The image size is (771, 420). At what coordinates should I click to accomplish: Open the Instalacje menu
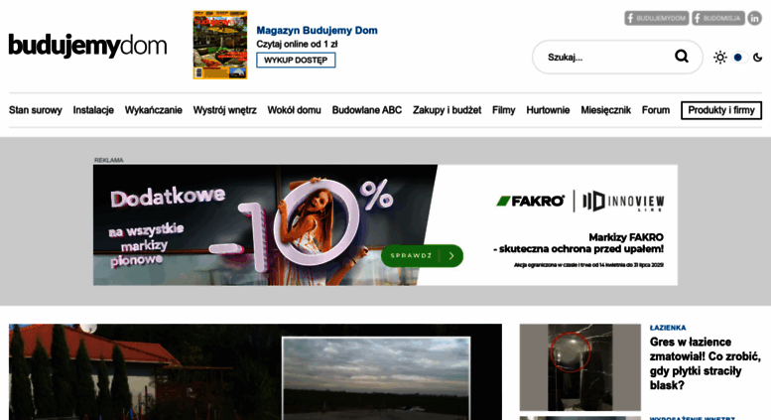pyautogui.click(x=93, y=110)
